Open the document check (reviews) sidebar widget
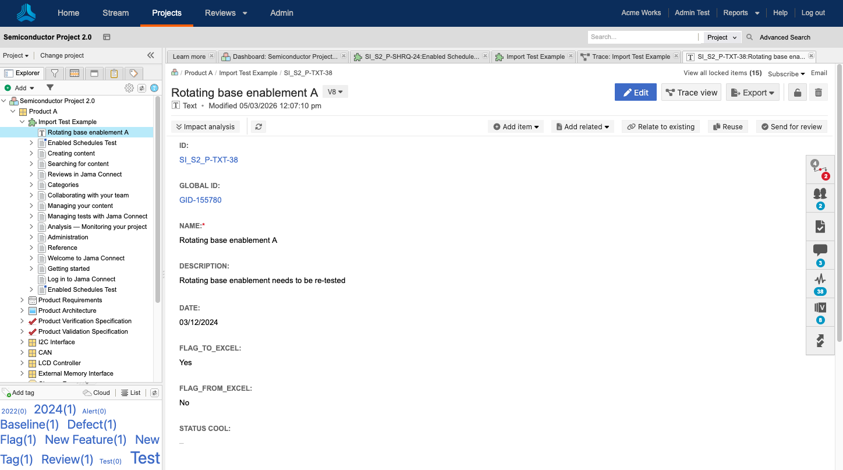Viewport: 843px width, 470px height. pos(820,227)
